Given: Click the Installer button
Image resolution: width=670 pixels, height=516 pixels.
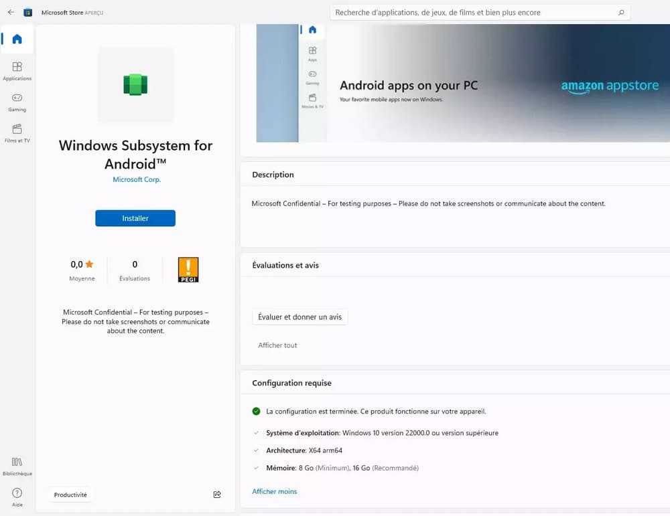Looking at the screenshot, I should coord(135,218).
